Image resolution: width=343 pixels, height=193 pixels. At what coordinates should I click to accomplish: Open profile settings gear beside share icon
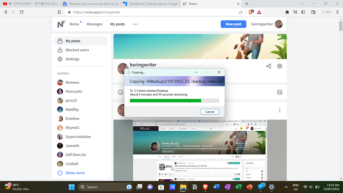280,66
